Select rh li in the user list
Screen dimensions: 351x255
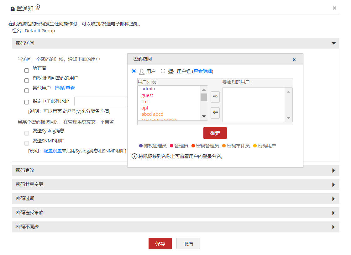pyautogui.click(x=145, y=102)
